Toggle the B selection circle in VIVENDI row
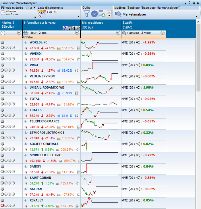The height and width of the screenshot is (209, 201). 6,59
